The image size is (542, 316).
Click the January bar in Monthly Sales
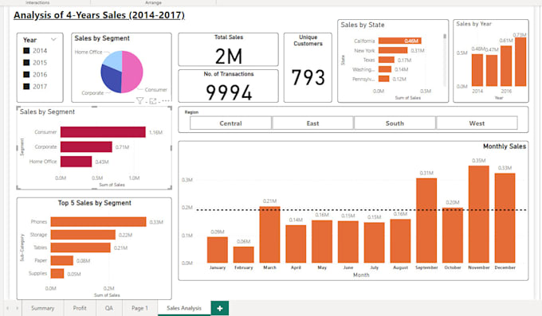click(218, 250)
